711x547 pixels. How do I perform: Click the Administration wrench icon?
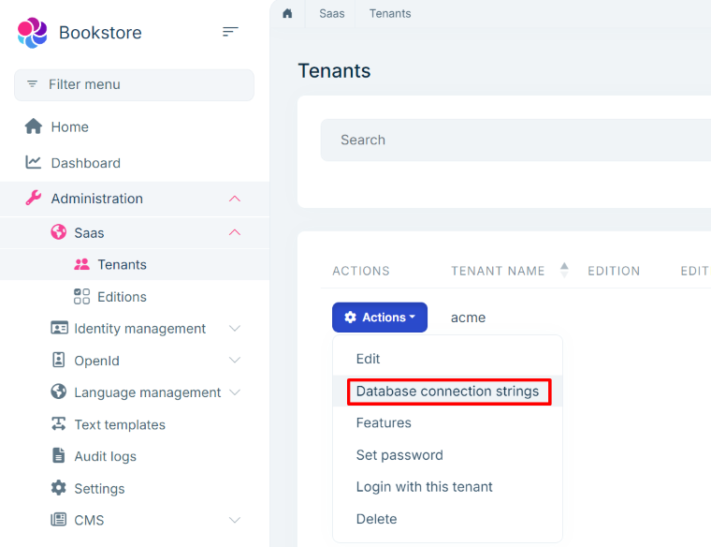point(34,198)
